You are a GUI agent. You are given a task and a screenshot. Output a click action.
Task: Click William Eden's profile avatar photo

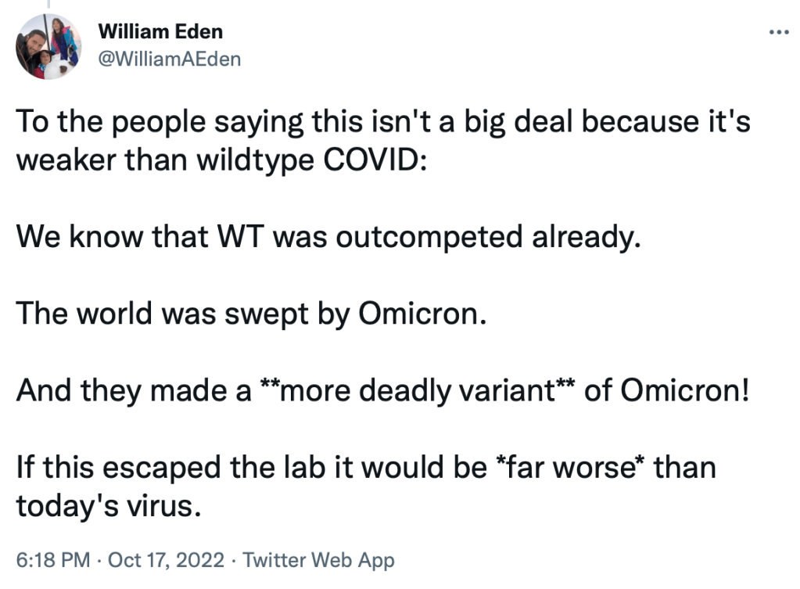pos(48,47)
